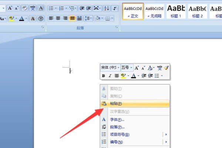Screen dimensions: 222x148
Task: Open the Font dialog launcher in the ribbon
Action: pos(43,27)
